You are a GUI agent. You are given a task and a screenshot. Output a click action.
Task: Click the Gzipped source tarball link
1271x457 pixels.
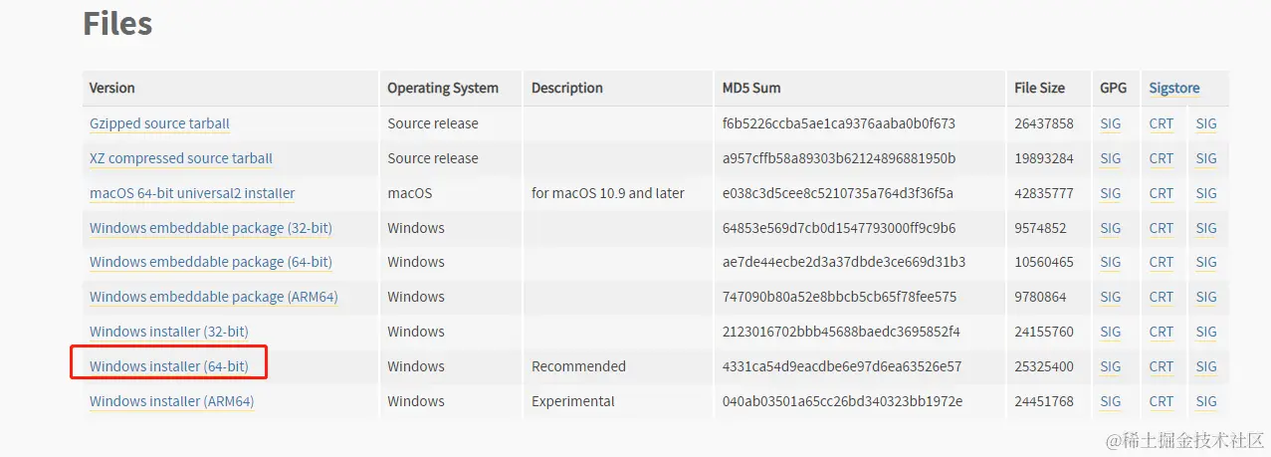pos(159,124)
